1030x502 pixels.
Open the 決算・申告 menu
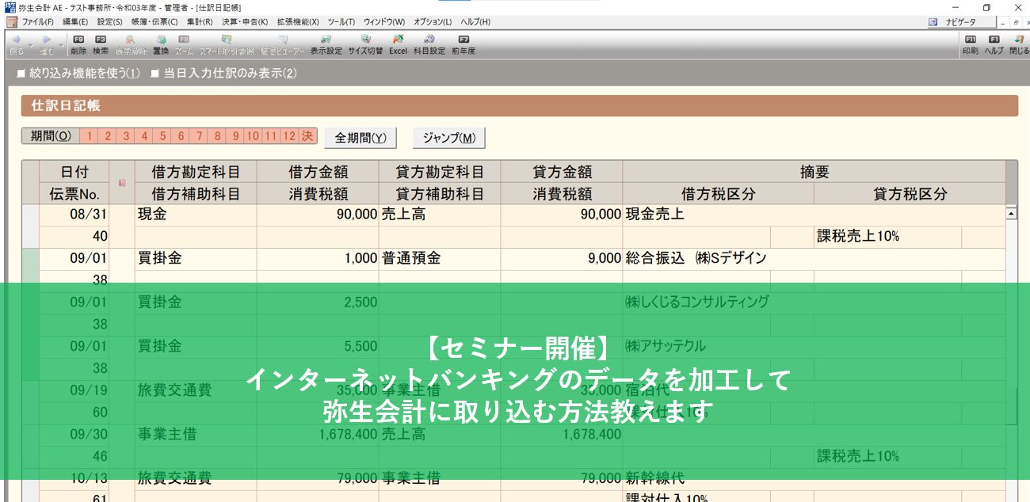click(245, 21)
